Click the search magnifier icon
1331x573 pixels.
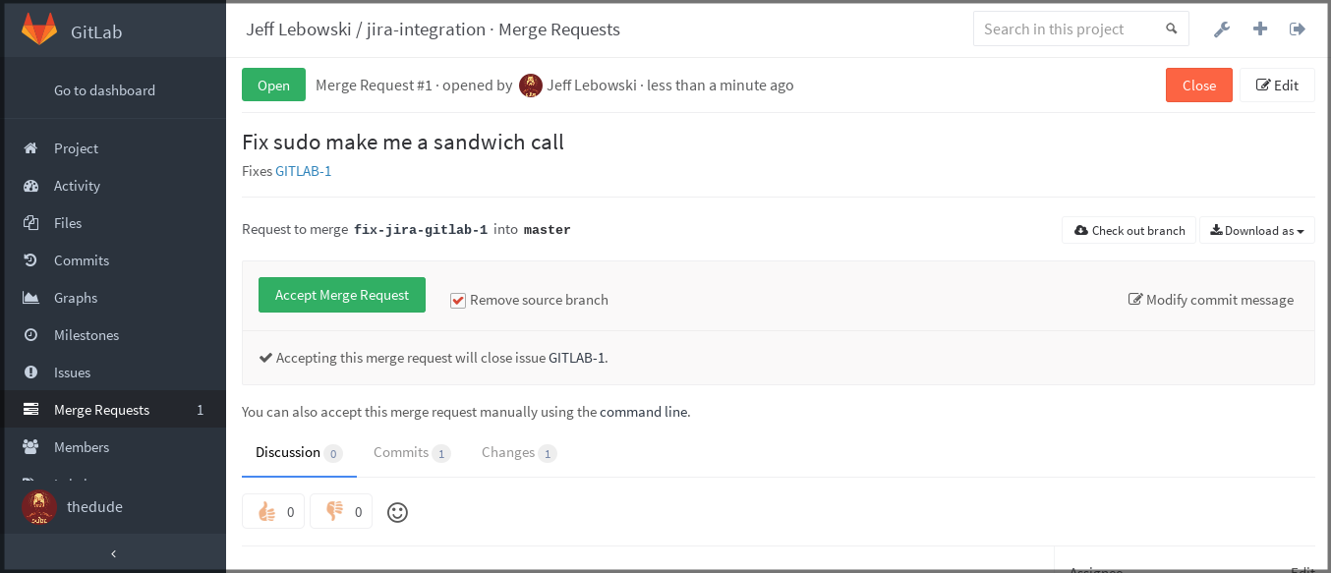click(1171, 29)
